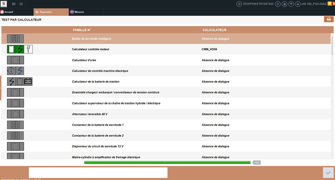The image size is (335, 180).
Task: Click the power icon beside the VIN
Action: point(239,4)
